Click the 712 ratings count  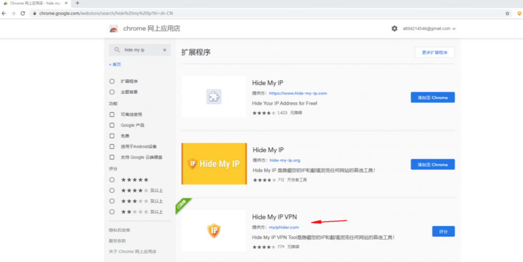[281, 180]
